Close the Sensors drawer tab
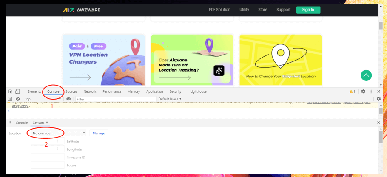 pyautogui.click(x=47, y=122)
